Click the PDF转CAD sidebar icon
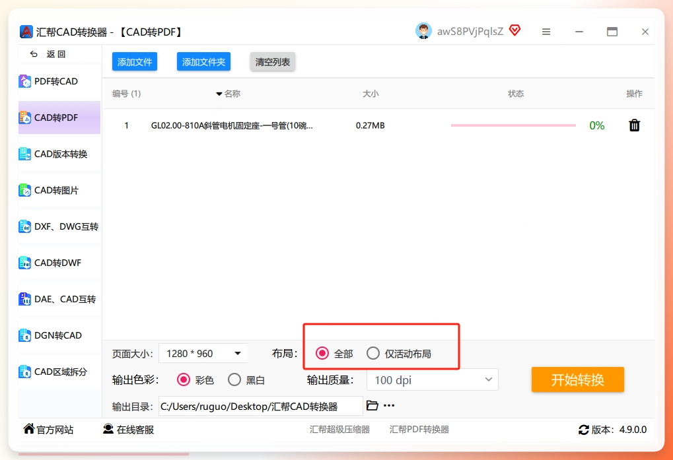Viewport: 673px width, 460px height. [25, 81]
